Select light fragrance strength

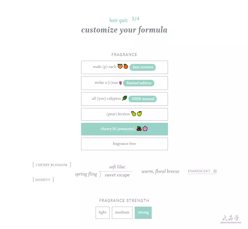point(102,213)
